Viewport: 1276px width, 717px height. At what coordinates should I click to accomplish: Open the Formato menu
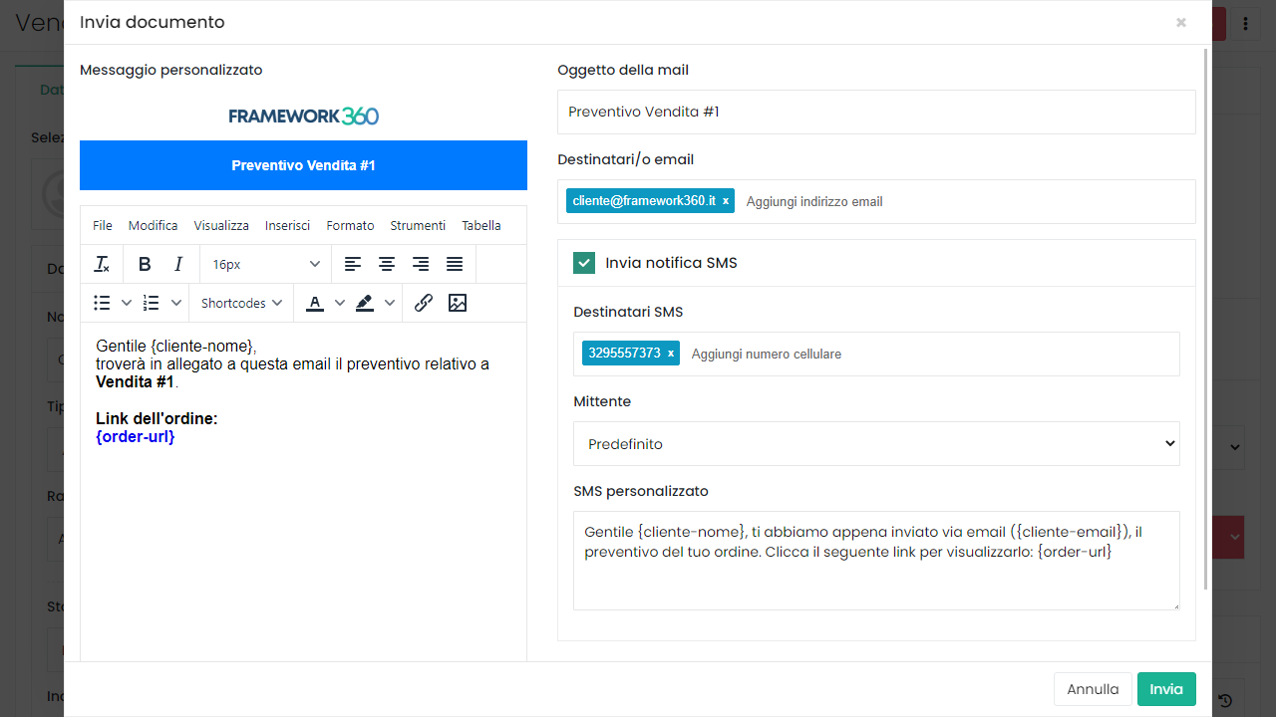351,225
